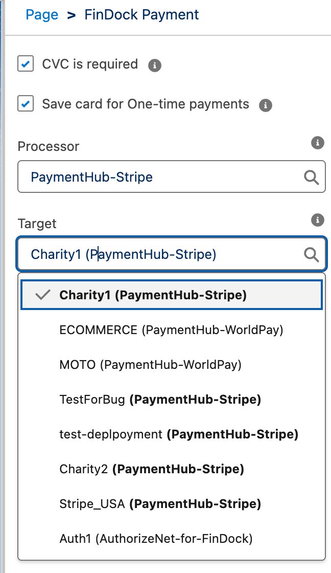
Task: Select test-deplpoyment (PaymentHub-Stripe) entry
Action: coord(178,434)
